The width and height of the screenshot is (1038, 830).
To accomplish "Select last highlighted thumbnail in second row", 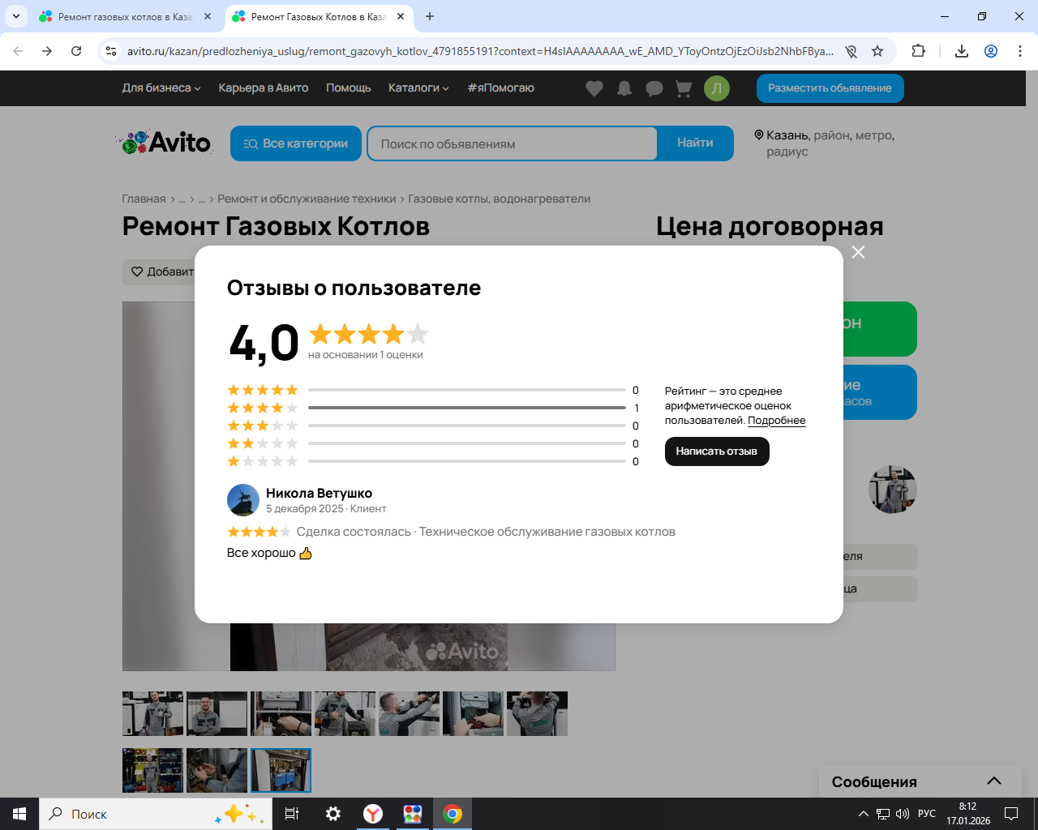I will coord(281,770).
